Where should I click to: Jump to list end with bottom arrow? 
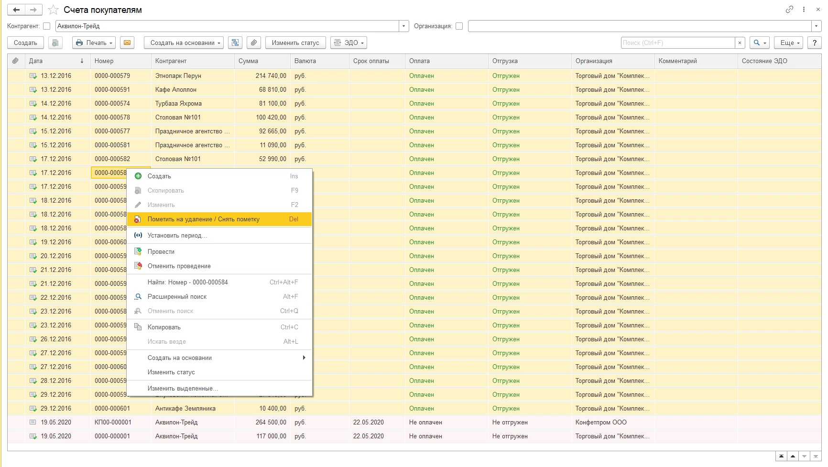click(x=816, y=456)
